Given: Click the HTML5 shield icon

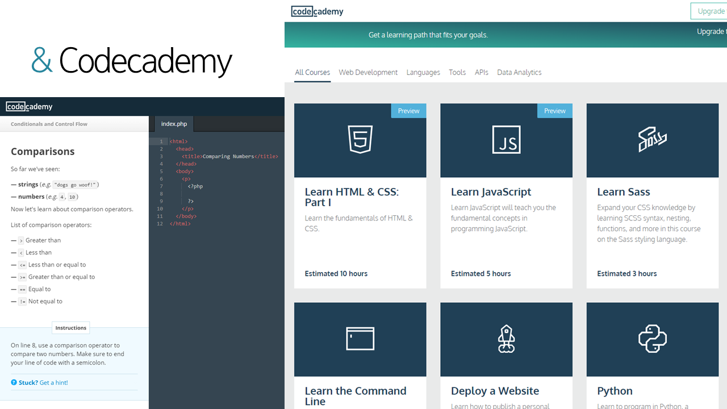Looking at the screenshot, I should 360,140.
